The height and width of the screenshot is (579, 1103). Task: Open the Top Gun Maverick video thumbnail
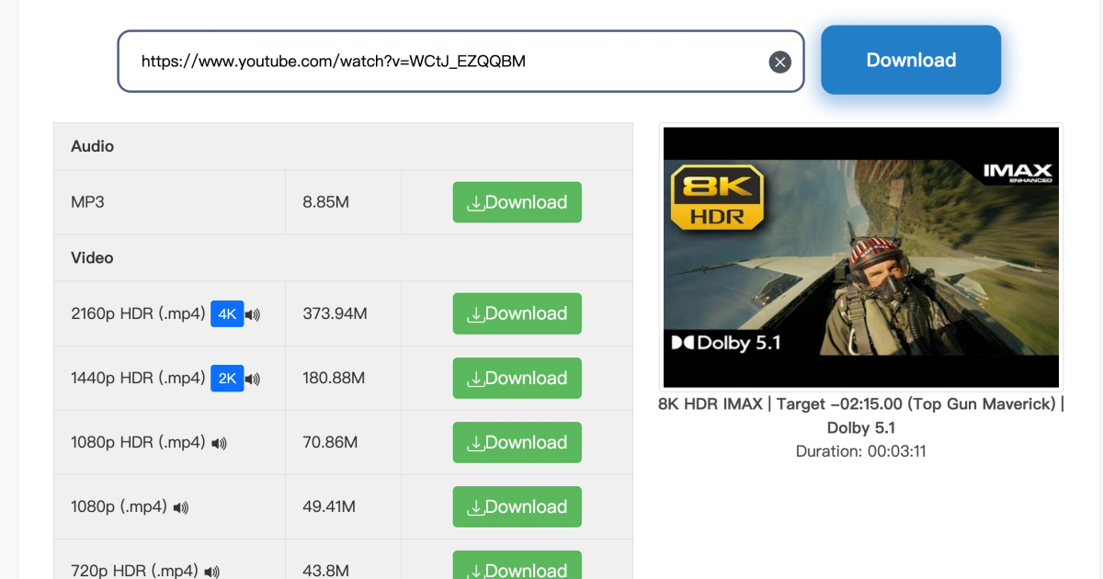pyautogui.click(x=861, y=256)
